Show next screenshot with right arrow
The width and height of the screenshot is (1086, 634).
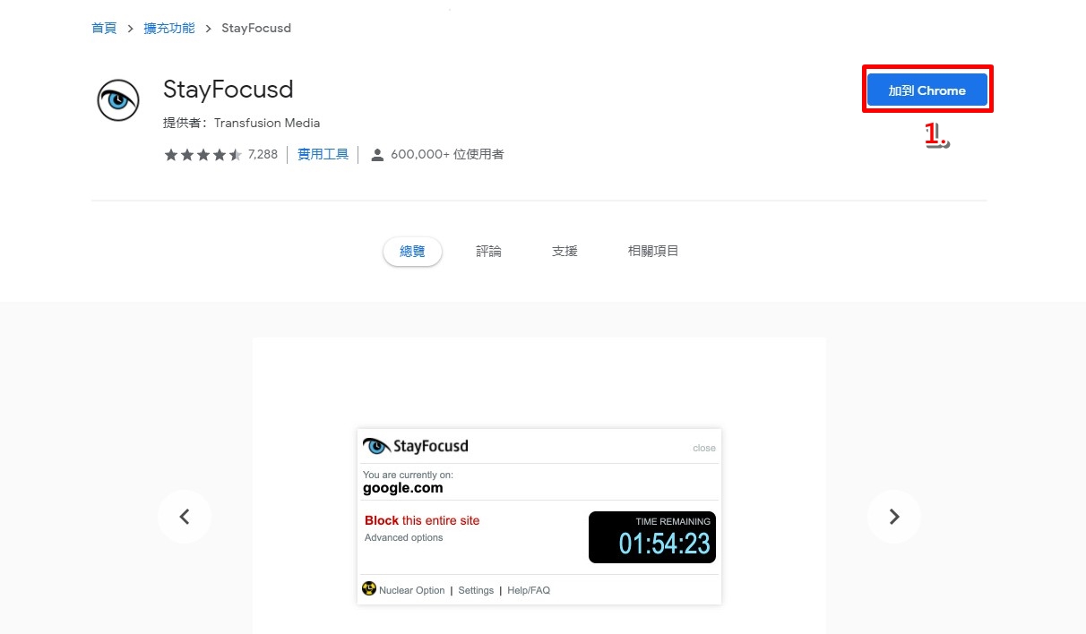893,516
